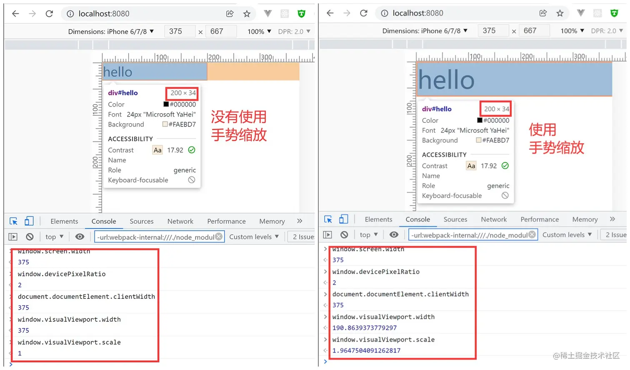Image resolution: width=630 pixels, height=370 pixels.
Task: Open the V-shaped extension in the left window
Action: pyautogui.click(x=268, y=14)
